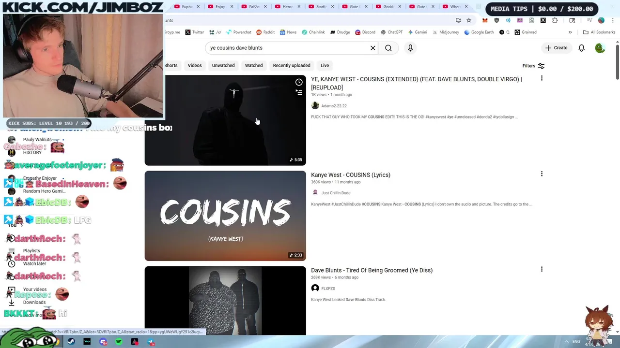Image resolution: width=620 pixels, height=348 pixels.
Task: Show hidden bookmarks with the double-chevron
Action: pyautogui.click(x=570, y=32)
